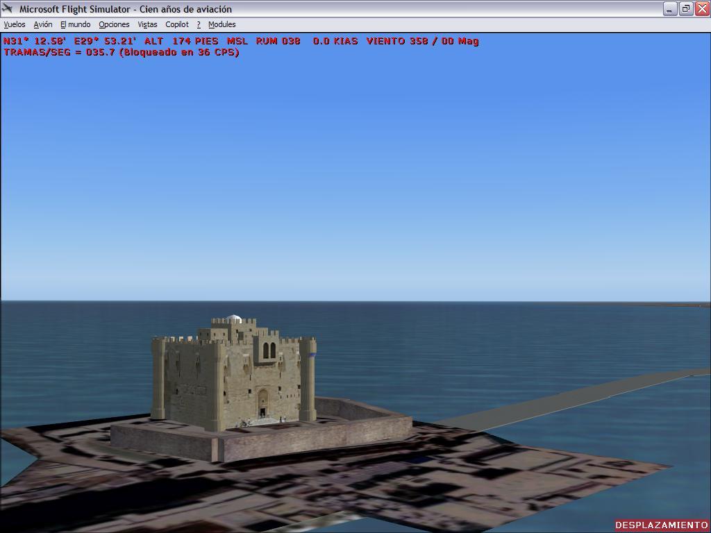Click the N31* 12.58' latitude readout
711x533 pixels.
click(35, 41)
